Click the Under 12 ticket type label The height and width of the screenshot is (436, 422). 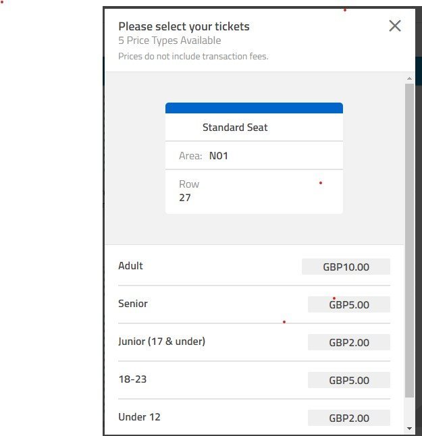(139, 417)
